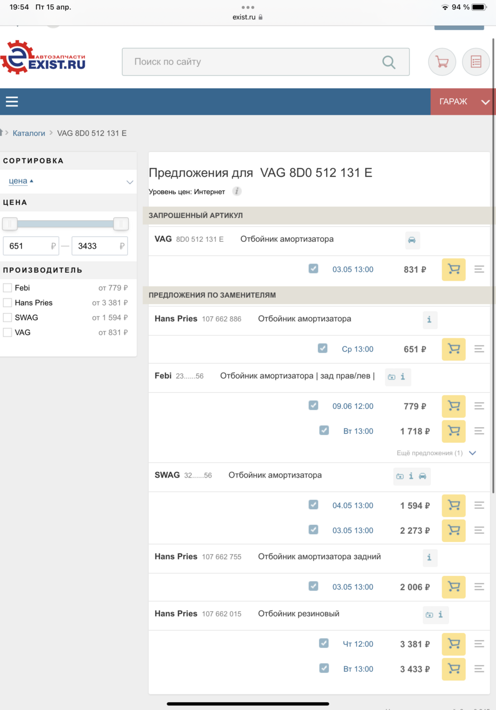Tap the Safari multitasking dots at top
Screen dimensions: 496x710
coord(248,7)
